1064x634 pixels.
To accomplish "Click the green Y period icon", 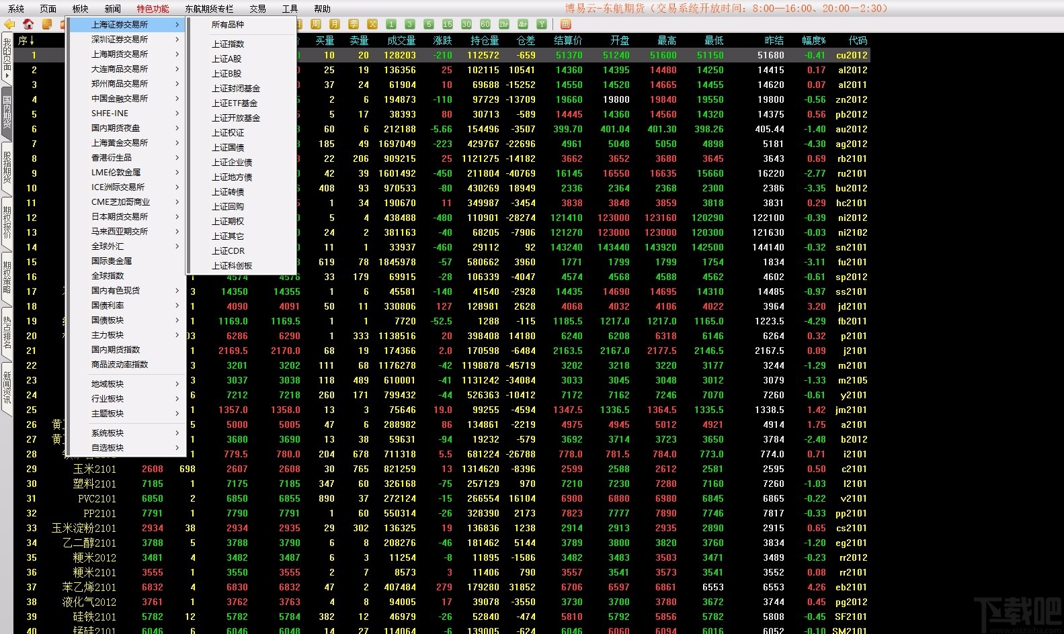I will point(542,24).
